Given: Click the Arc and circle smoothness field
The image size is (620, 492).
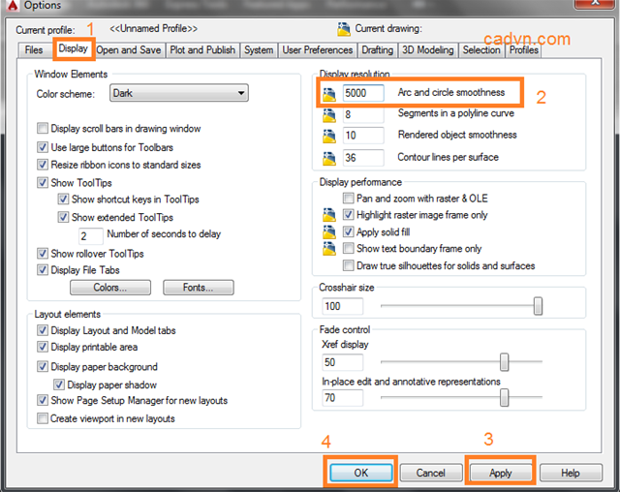Looking at the screenshot, I should pyautogui.click(x=363, y=93).
